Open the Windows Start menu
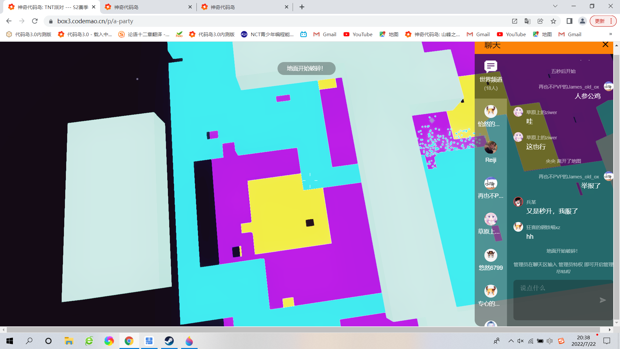 coord(10,341)
